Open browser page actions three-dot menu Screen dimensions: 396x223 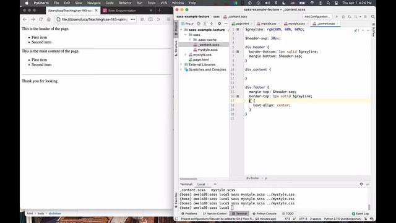coord(133,19)
